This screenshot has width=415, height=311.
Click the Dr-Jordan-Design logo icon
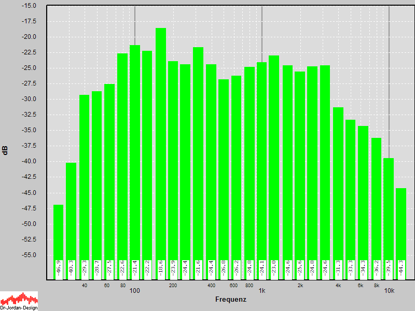(x=19, y=301)
